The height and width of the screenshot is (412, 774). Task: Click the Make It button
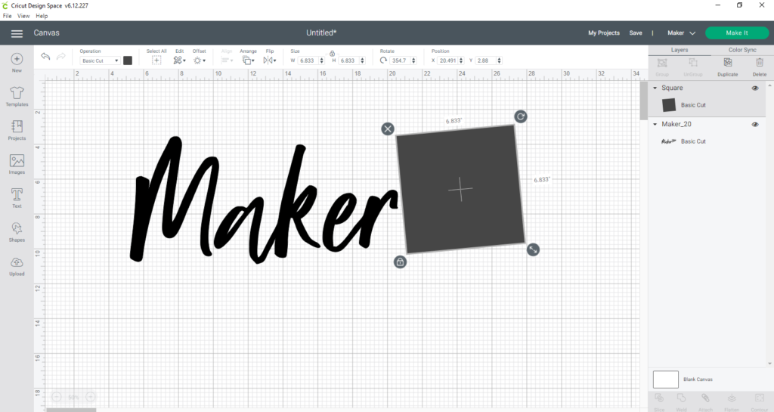(x=737, y=33)
